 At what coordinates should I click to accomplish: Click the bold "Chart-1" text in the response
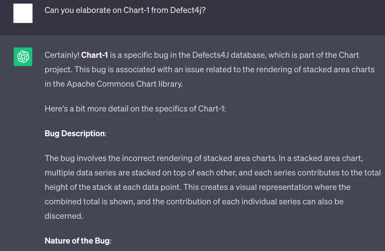click(94, 55)
